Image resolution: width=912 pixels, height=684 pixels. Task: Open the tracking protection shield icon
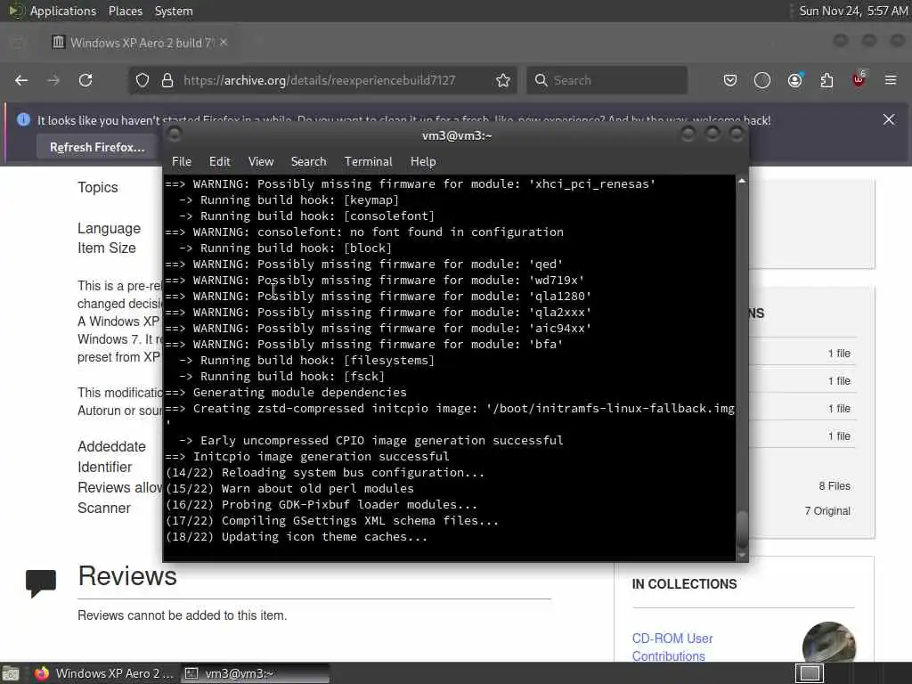click(x=142, y=80)
